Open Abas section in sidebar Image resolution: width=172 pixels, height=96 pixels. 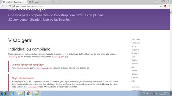(133, 57)
